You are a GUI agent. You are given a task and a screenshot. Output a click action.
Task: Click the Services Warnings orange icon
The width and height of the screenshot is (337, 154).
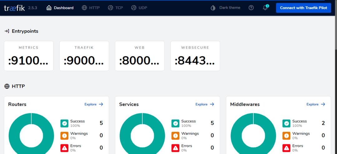(175, 136)
